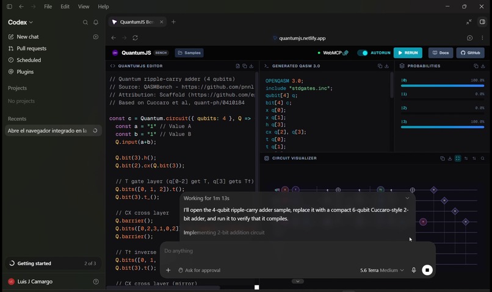Download the circuit visualizer image
This screenshot has width=492, height=292.
click(450, 158)
